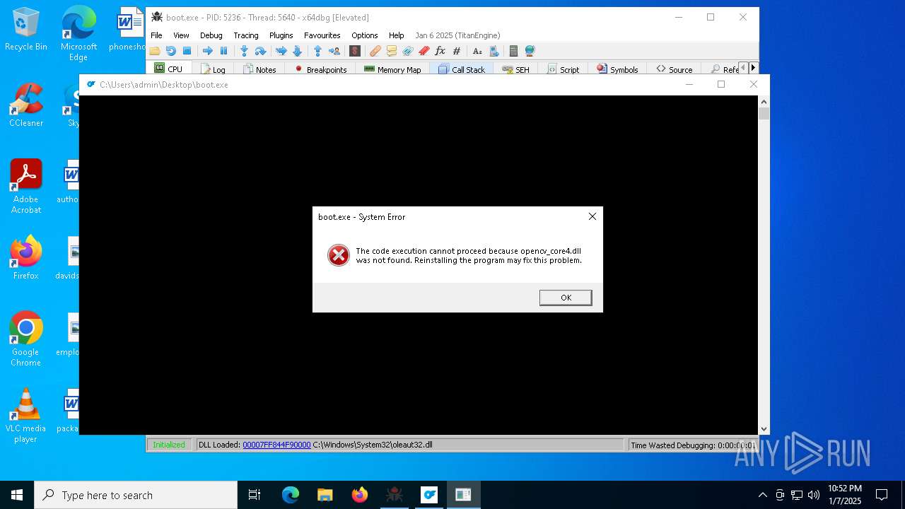Switch to the Call Stack tab

(462, 69)
